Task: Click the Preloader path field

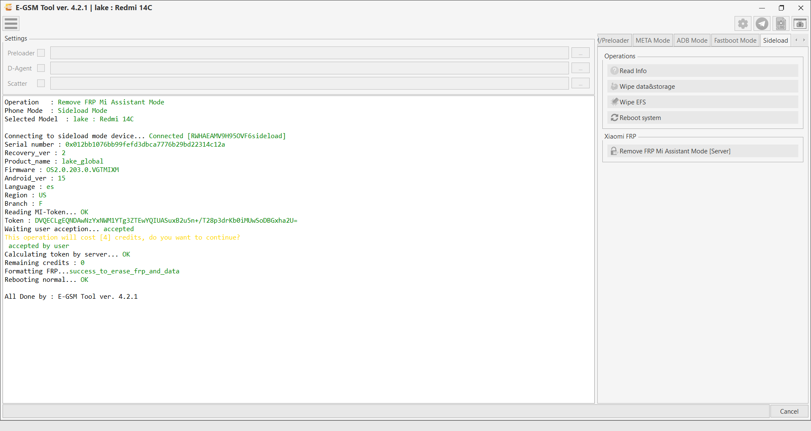Action: 309,53
